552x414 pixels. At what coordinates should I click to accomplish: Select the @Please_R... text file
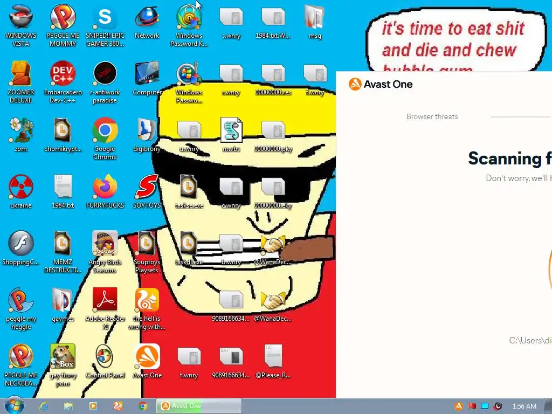273,362
